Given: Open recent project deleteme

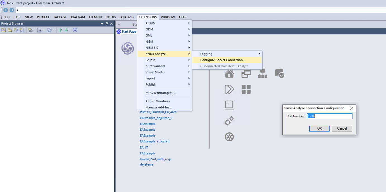Looking at the screenshot, I should tap(146, 164).
